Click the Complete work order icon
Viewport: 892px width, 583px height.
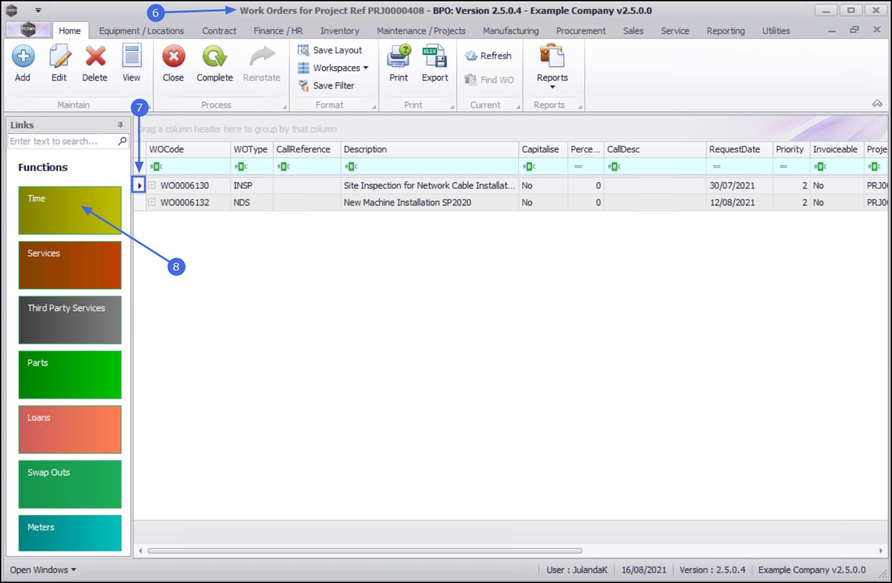click(x=214, y=57)
